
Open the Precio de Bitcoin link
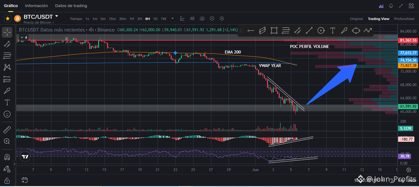tap(39, 23)
